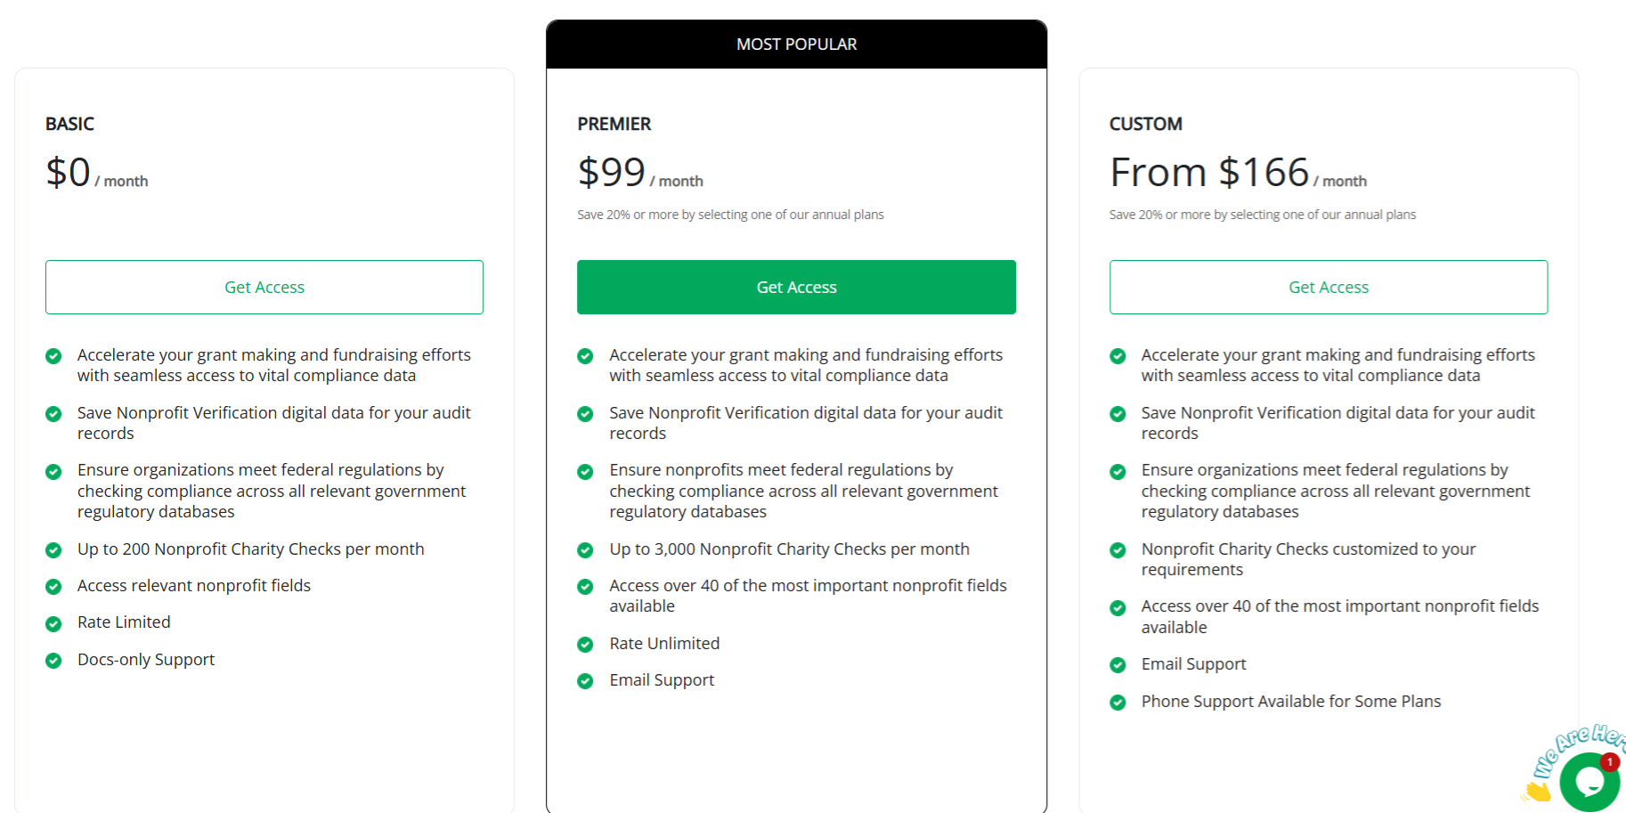This screenshot has height=813, width=1626.
Task: Click Get Access on the Premier plan
Action: point(796,287)
